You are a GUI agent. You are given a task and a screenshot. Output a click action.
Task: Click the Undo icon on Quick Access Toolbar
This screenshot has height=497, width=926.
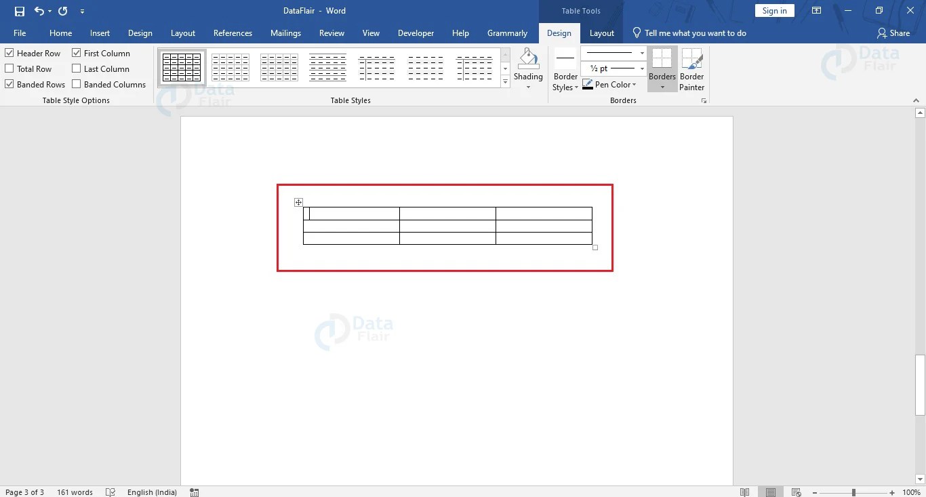(x=39, y=11)
